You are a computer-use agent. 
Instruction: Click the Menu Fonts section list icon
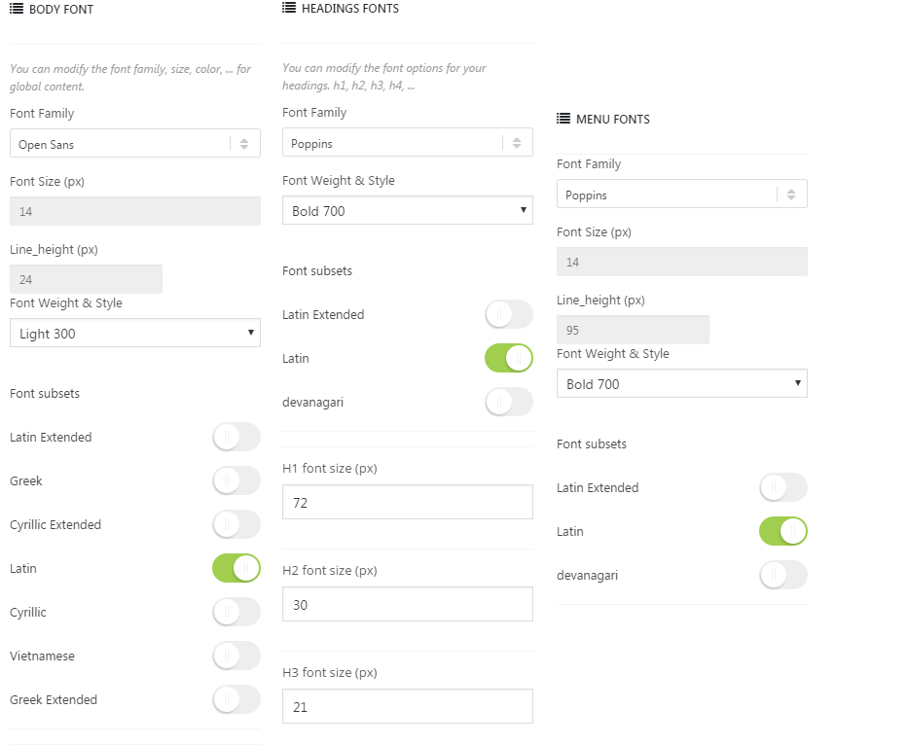point(564,119)
